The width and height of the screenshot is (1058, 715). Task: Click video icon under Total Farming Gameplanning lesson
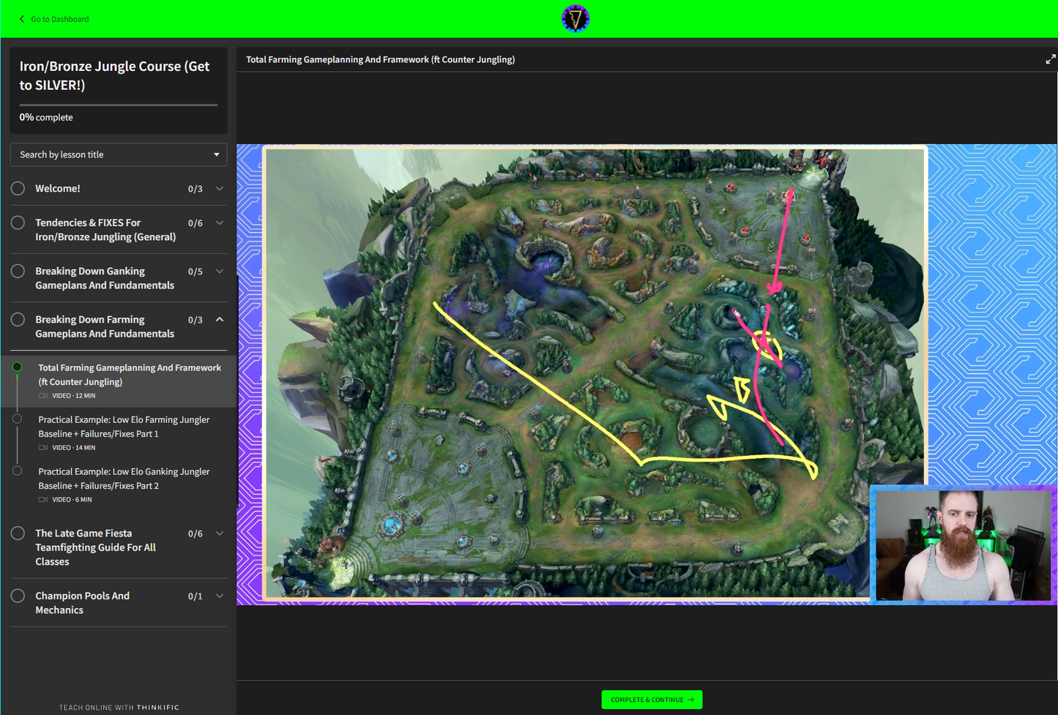43,396
